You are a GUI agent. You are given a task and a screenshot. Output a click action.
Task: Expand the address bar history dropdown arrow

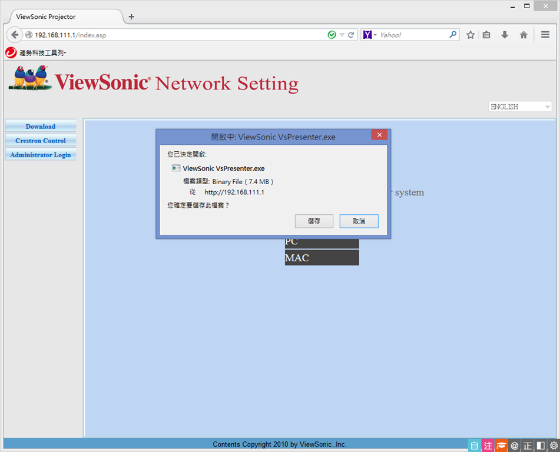pos(342,35)
